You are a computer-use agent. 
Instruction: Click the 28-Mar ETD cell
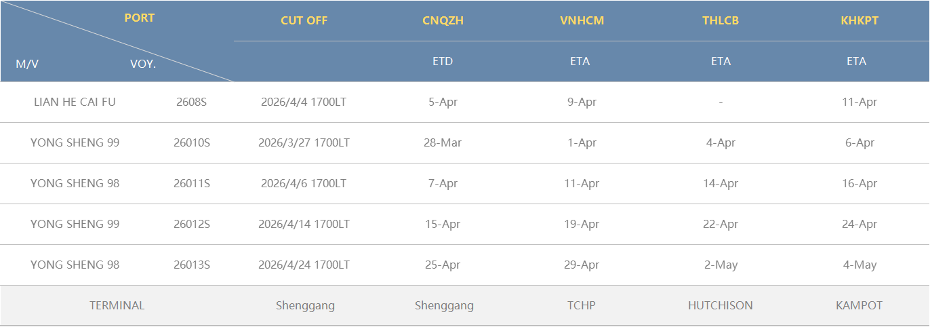443,143
